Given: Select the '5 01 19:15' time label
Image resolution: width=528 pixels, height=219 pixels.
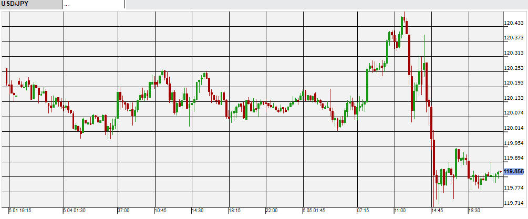Looking at the screenshot, I should pyautogui.click(x=20, y=211).
